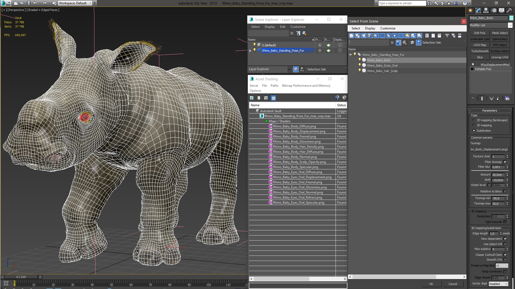
Task: Open Preserve Map Bnd dropdown
Action: 502,266
